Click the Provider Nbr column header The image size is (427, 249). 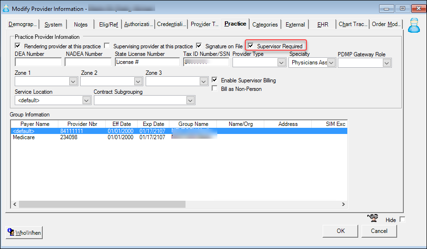(82, 124)
